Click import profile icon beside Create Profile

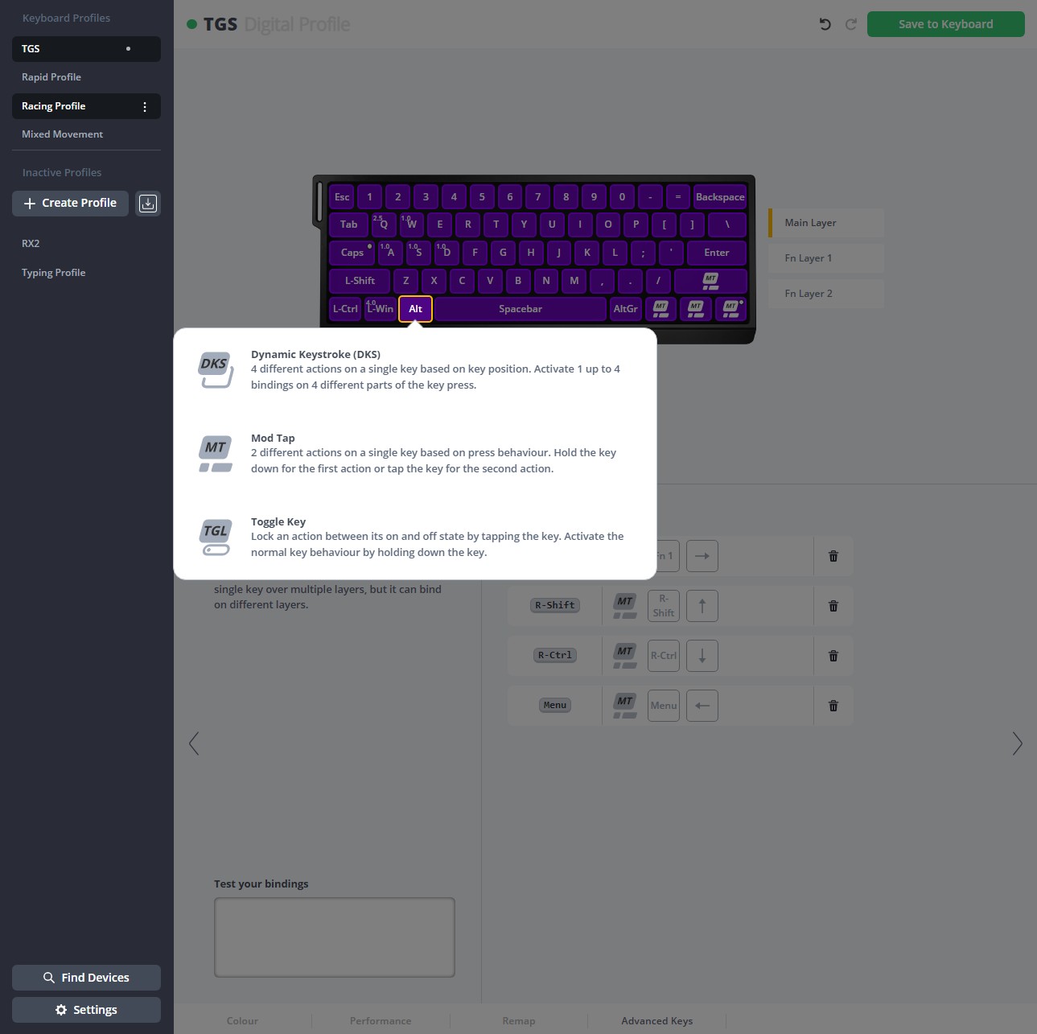coord(148,204)
